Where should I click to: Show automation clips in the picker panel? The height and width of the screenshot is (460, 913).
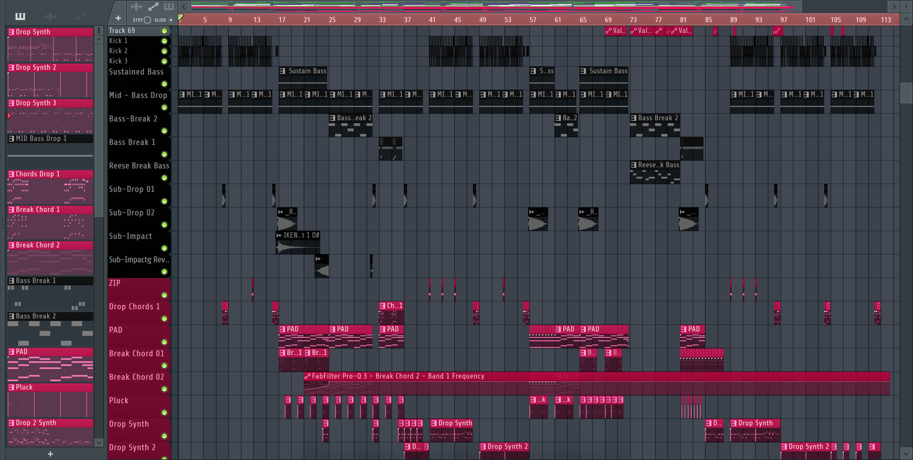coord(81,16)
